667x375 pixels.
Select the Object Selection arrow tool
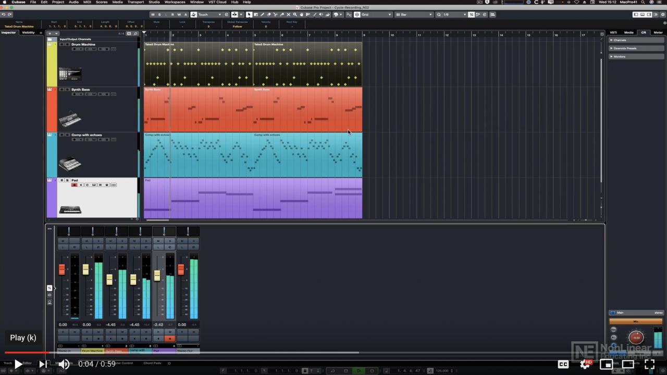click(249, 15)
